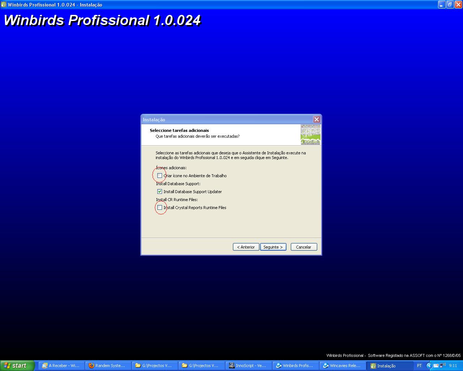Screen dimensions: 463x371
Task: Click Internet Explorer icon on Wincavies taskbar item
Action: 326,366
